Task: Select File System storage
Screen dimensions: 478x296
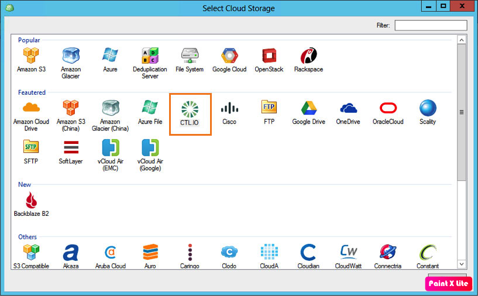Action: click(190, 56)
